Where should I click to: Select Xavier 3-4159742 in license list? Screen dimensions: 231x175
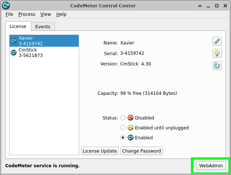coord(44,41)
